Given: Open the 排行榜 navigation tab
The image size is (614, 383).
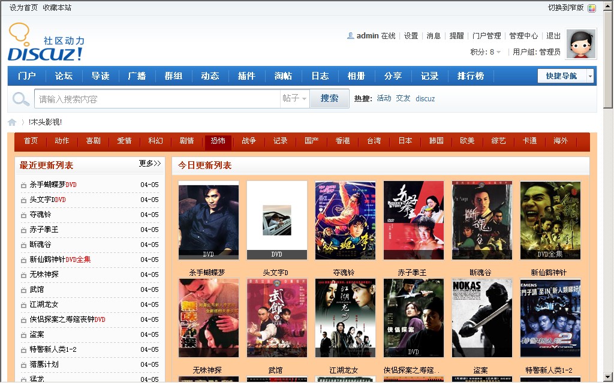Looking at the screenshot, I should pyautogui.click(x=471, y=76).
